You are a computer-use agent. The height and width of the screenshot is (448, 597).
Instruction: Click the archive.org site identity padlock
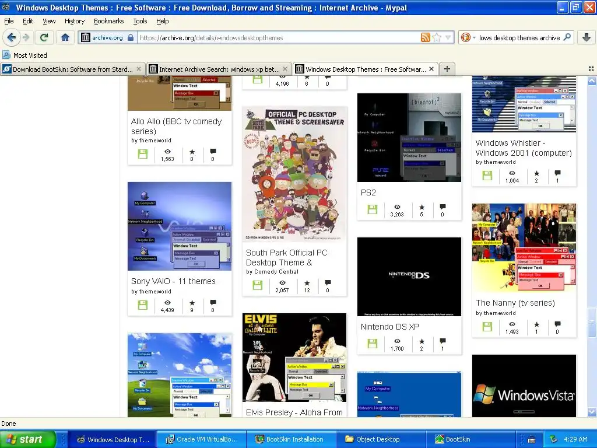[131, 37]
